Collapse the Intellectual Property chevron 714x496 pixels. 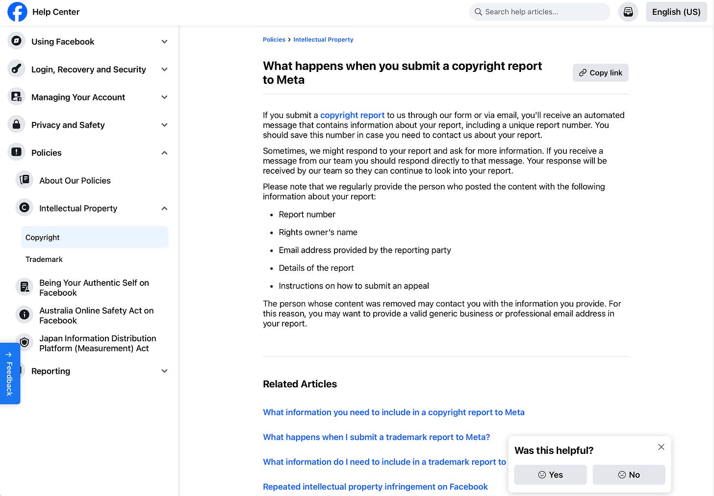[x=165, y=209]
